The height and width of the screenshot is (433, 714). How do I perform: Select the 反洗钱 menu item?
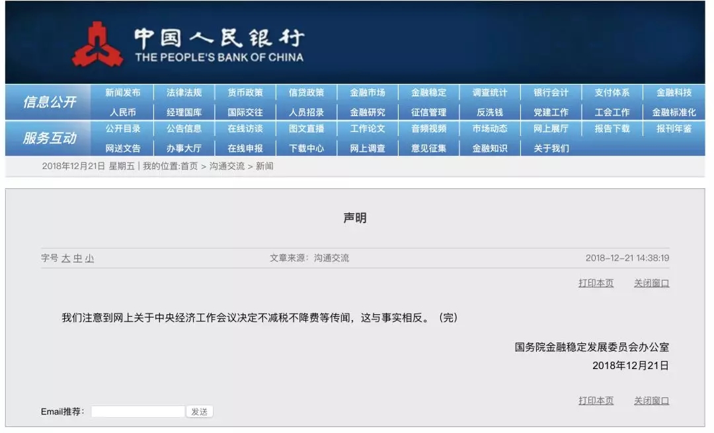[x=489, y=112]
